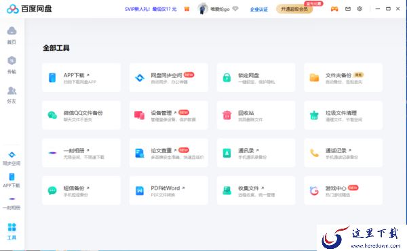This screenshot has height=251, width=407.
Task: Click the 百度网盘 logo at top left
Action: tap(29, 9)
